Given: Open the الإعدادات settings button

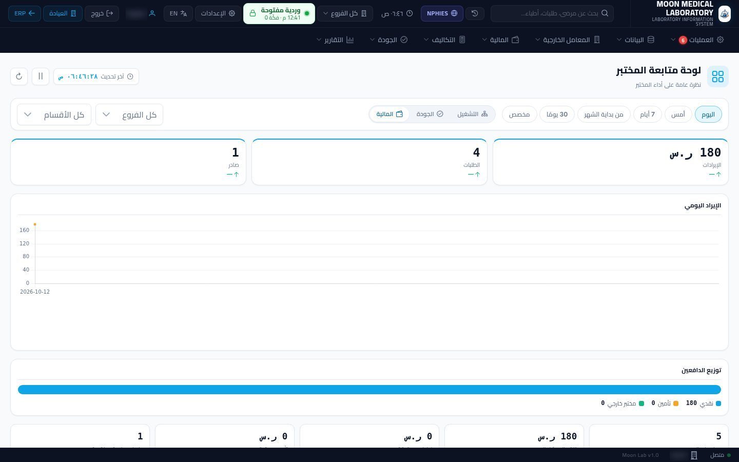Looking at the screenshot, I should point(218,13).
